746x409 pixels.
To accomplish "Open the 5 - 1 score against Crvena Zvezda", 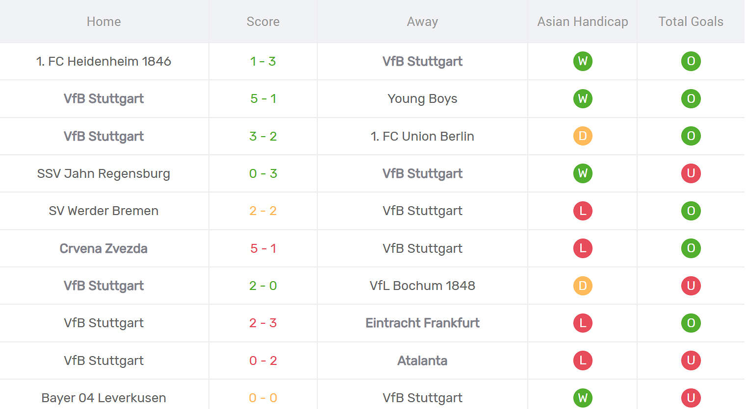I will tap(263, 248).
